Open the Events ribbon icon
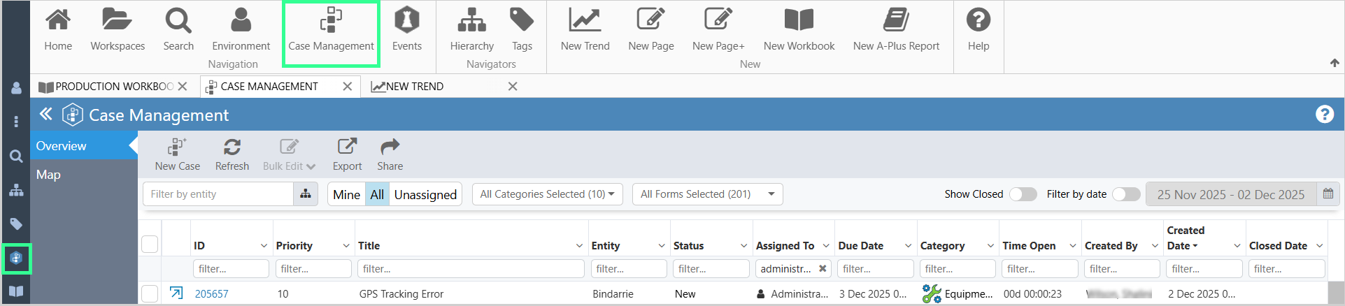The image size is (1345, 306). pos(406,29)
